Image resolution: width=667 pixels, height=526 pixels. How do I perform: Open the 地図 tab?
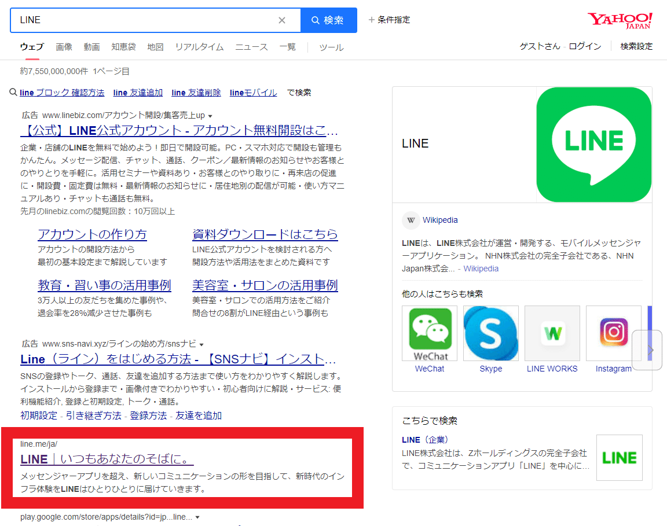[156, 47]
